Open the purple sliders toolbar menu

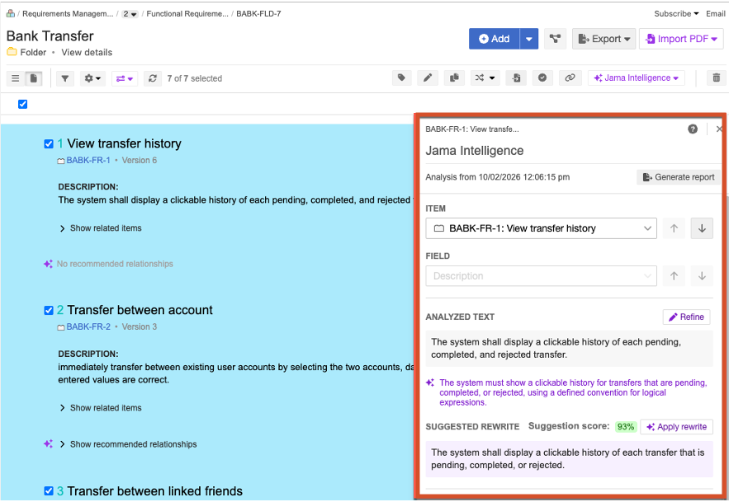[124, 78]
